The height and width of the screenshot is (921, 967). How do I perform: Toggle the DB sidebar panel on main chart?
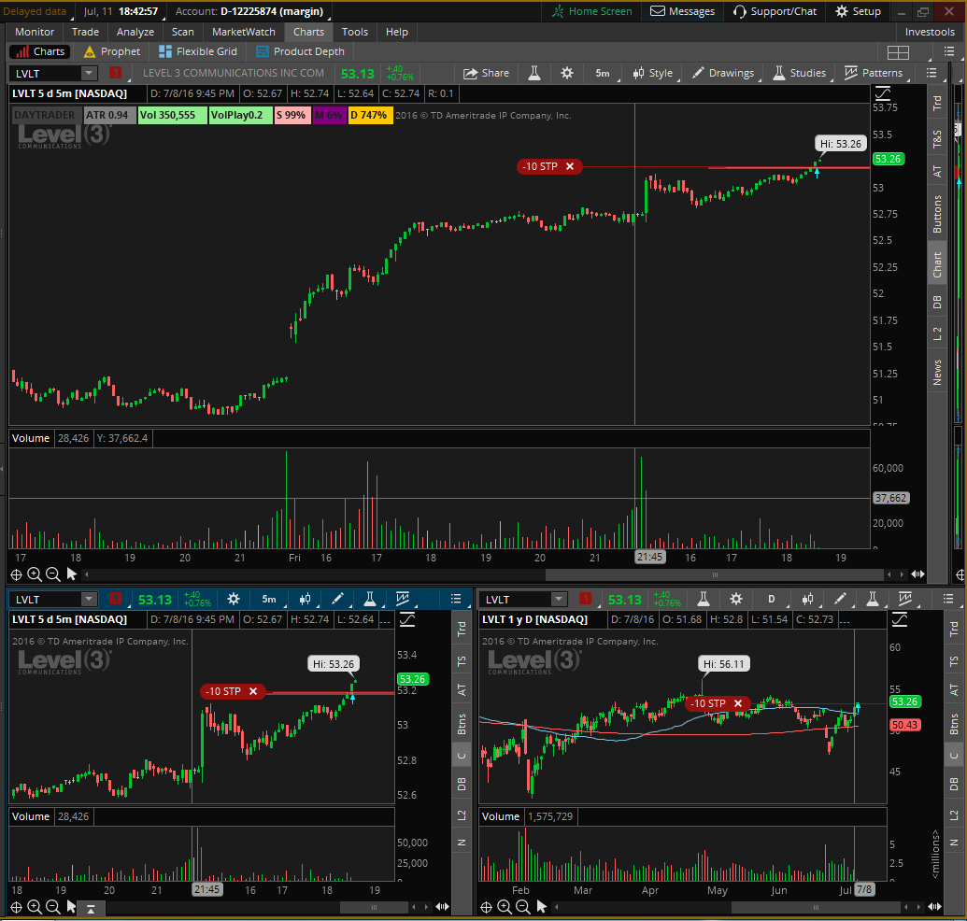click(937, 302)
